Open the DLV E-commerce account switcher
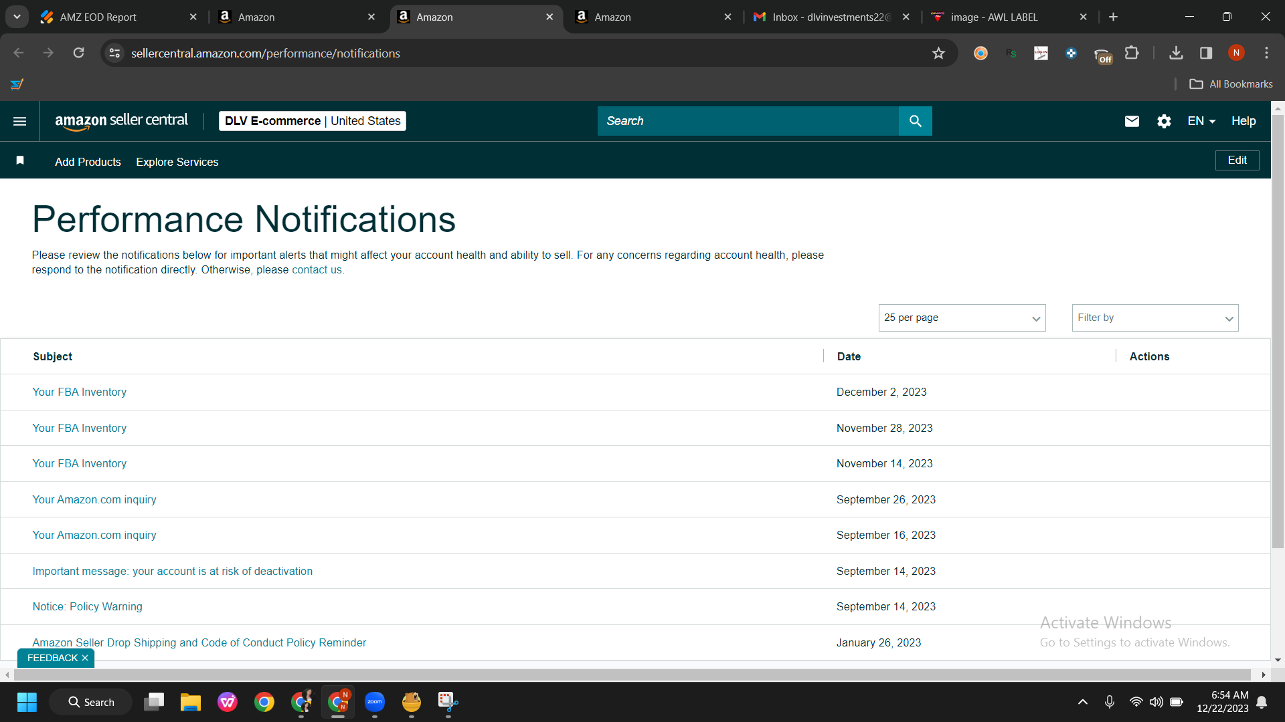 click(313, 121)
